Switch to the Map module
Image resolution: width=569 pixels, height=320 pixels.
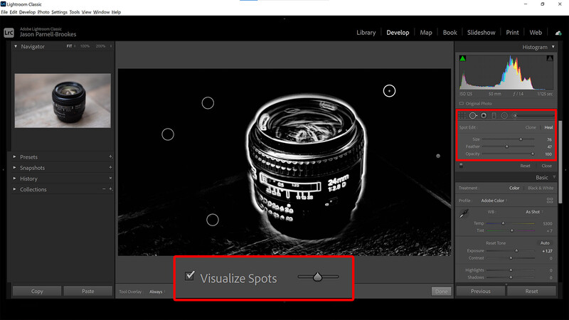[425, 33]
